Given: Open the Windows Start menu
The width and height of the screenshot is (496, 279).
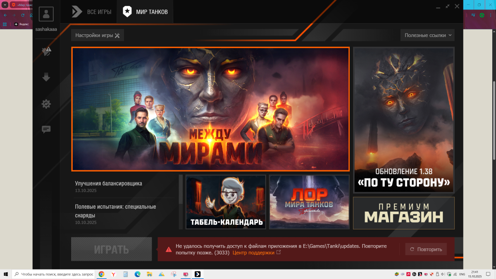Looking at the screenshot, I should tap(6, 274).
